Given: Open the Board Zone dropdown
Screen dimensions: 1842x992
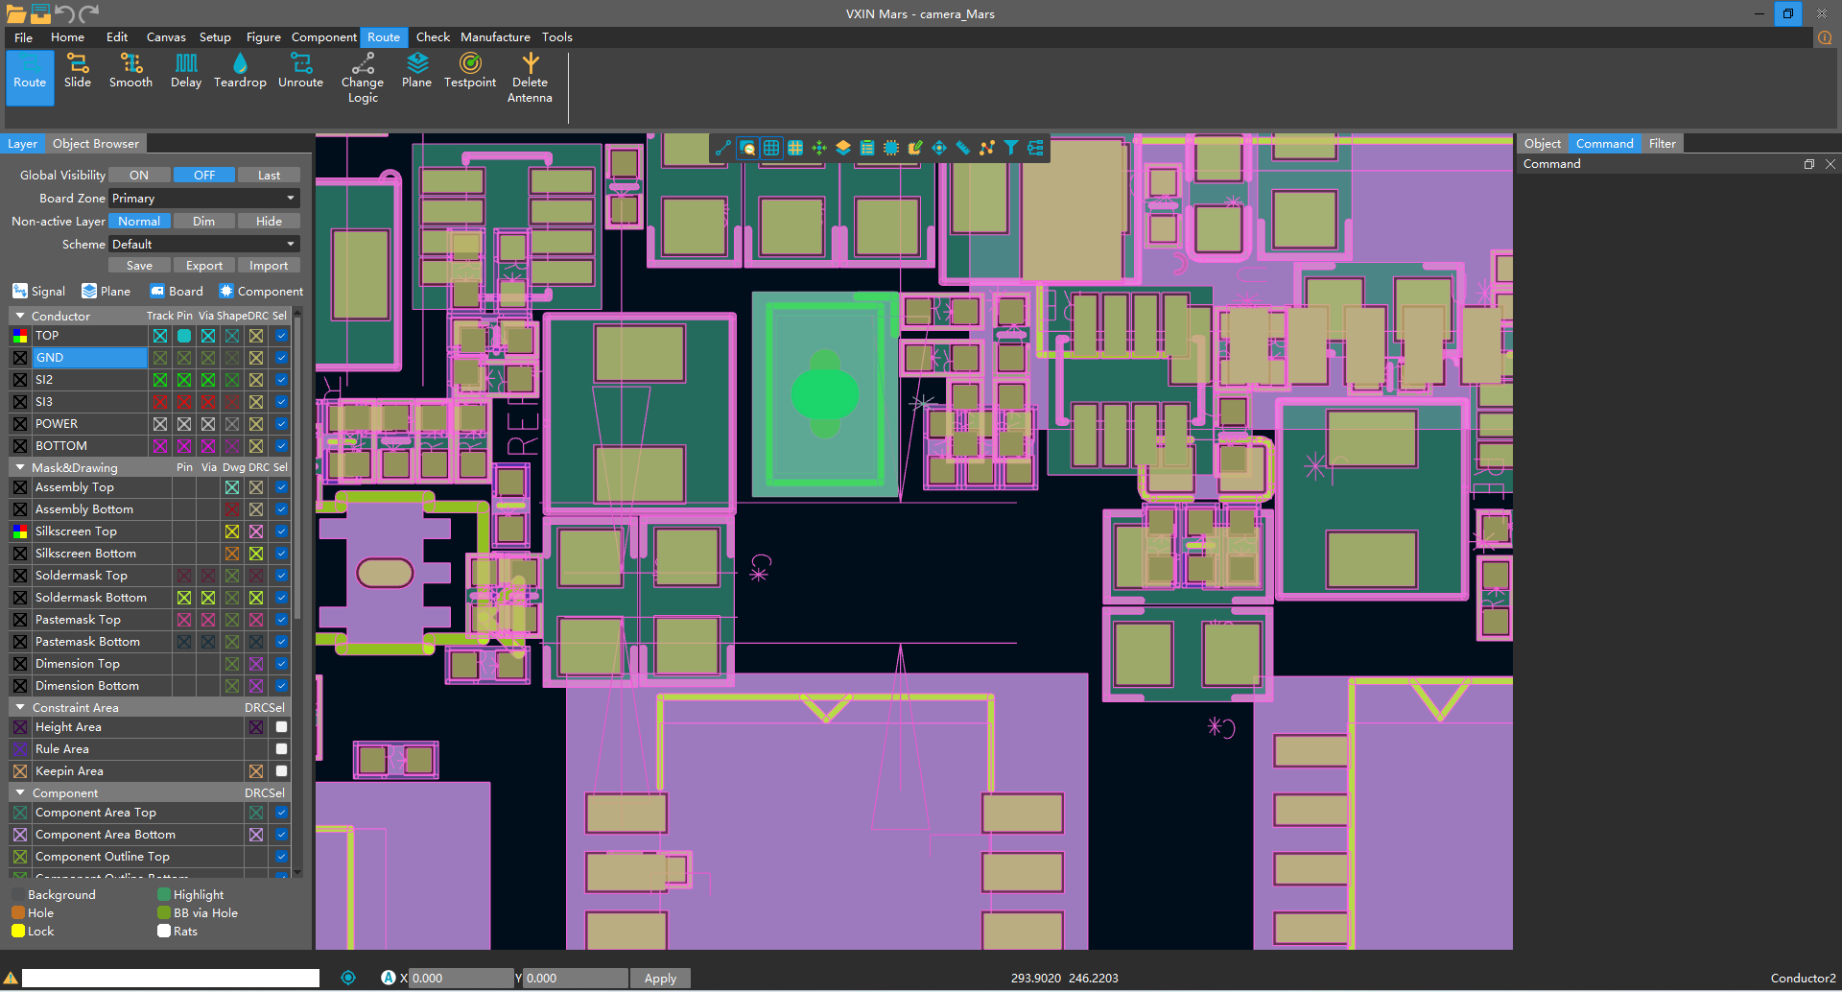Looking at the screenshot, I should coord(203,199).
